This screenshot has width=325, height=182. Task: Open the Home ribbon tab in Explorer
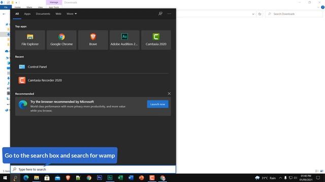coord(18,8)
